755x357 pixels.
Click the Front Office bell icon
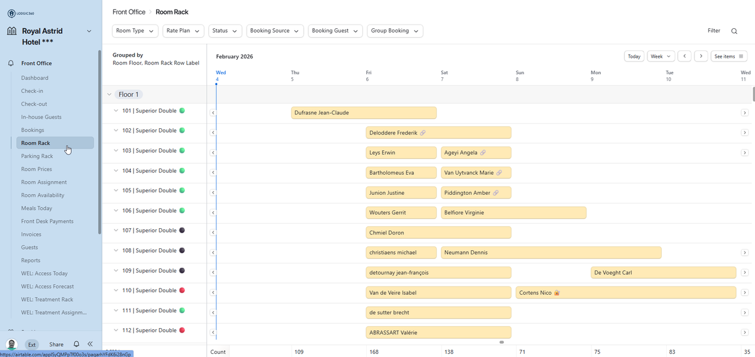click(11, 63)
